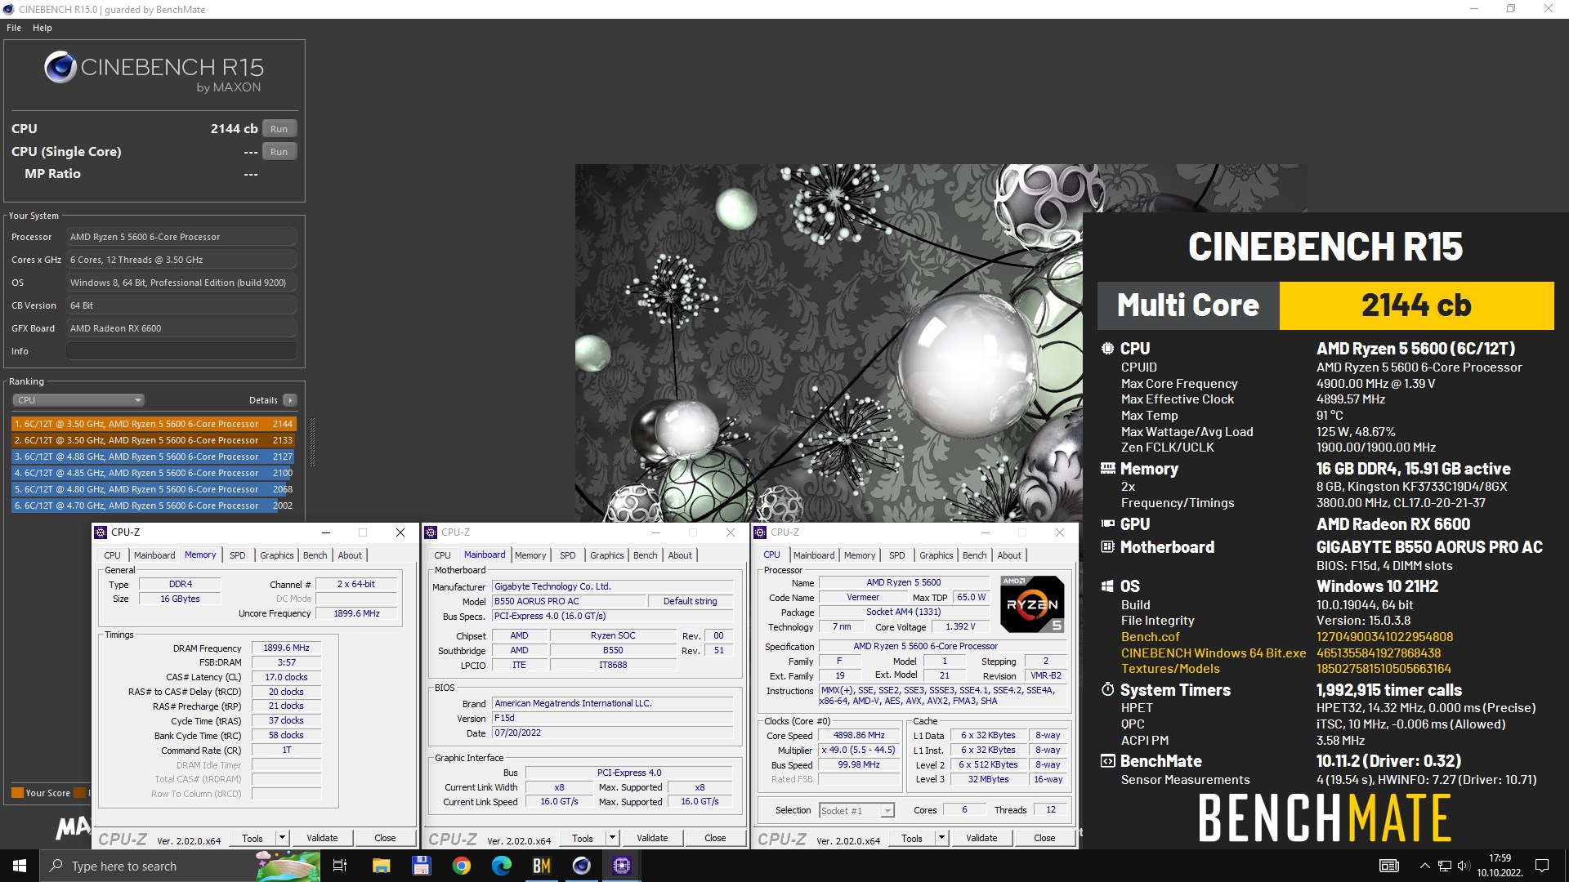The width and height of the screenshot is (1569, 882).
Task: Click Tools button in right CPU-Z window
Action: click(x=912, y=838)
